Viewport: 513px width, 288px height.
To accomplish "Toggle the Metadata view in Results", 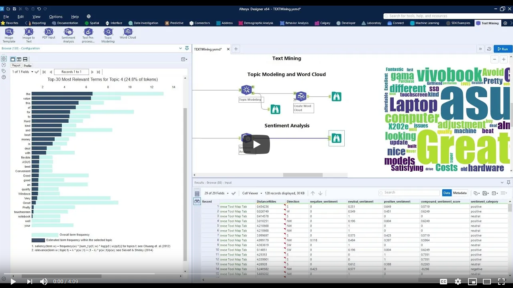I will 460,193.
